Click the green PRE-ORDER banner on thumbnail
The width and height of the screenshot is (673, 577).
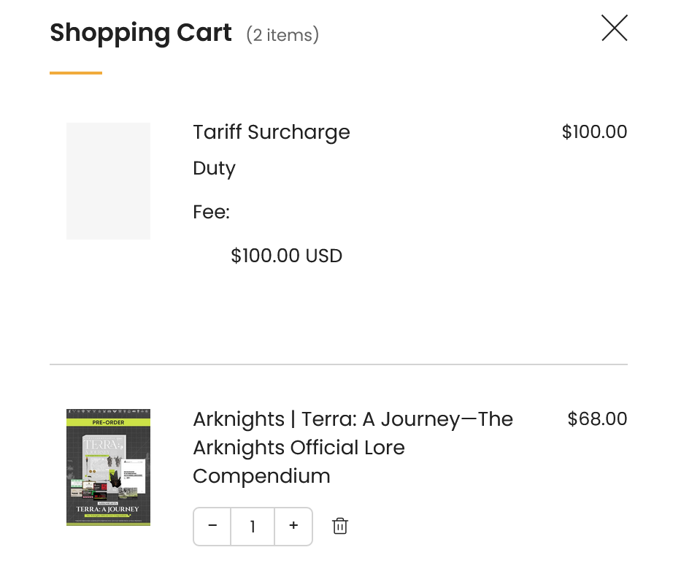(x=108, y=422)
